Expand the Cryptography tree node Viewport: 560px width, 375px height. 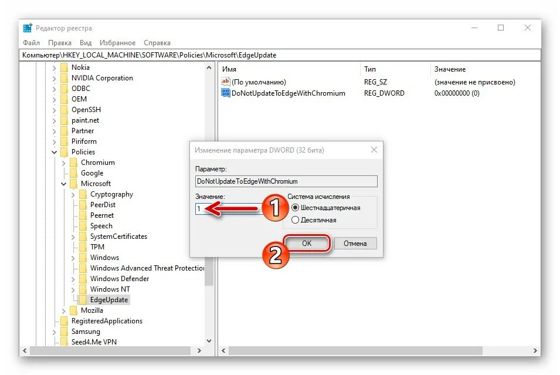(x=73, y=194)
